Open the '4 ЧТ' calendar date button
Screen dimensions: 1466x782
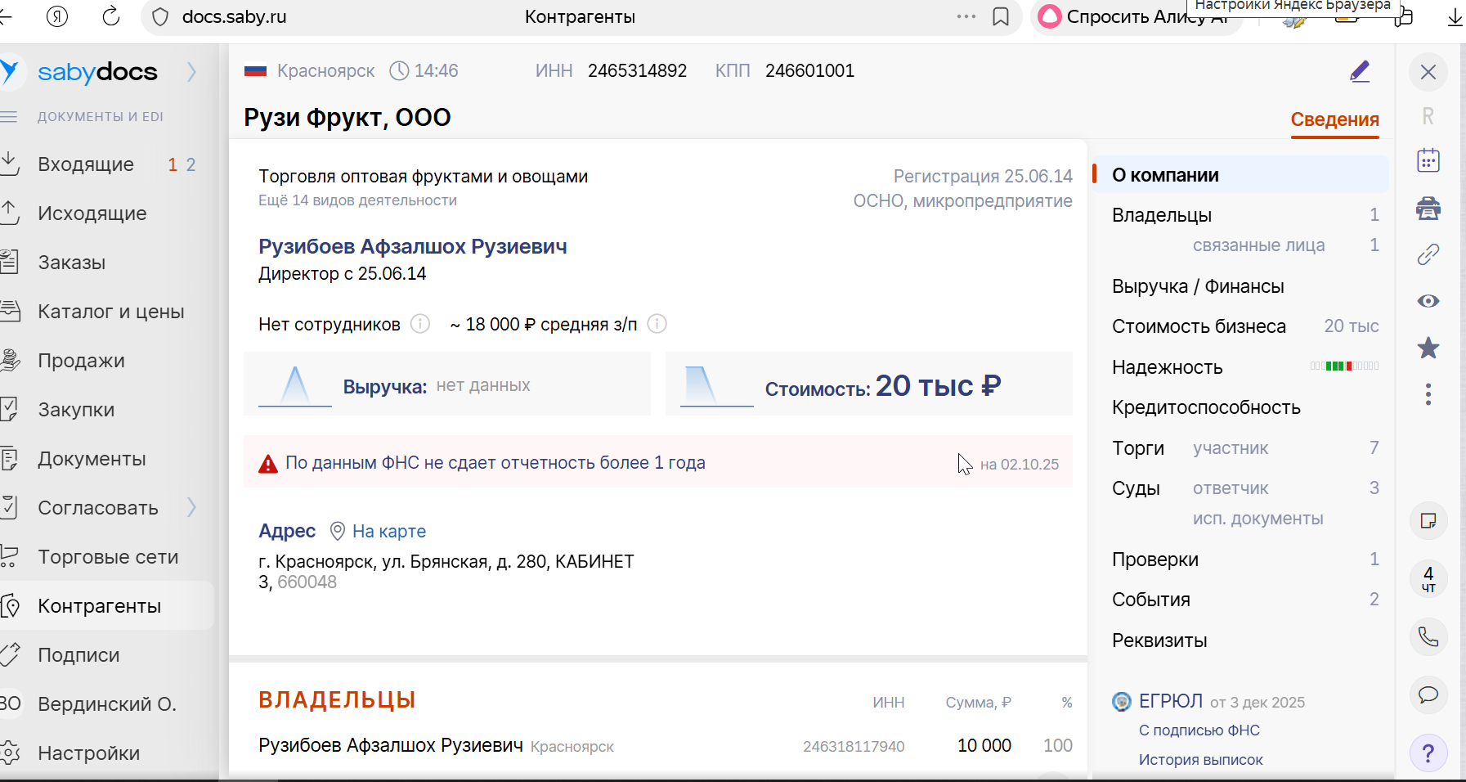coord(1428,578)
